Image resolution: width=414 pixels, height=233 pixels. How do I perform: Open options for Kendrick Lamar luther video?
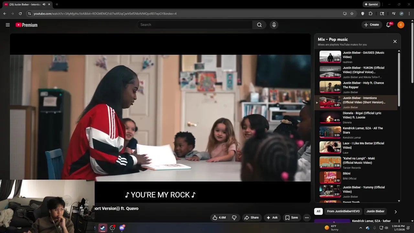point(399,221)
